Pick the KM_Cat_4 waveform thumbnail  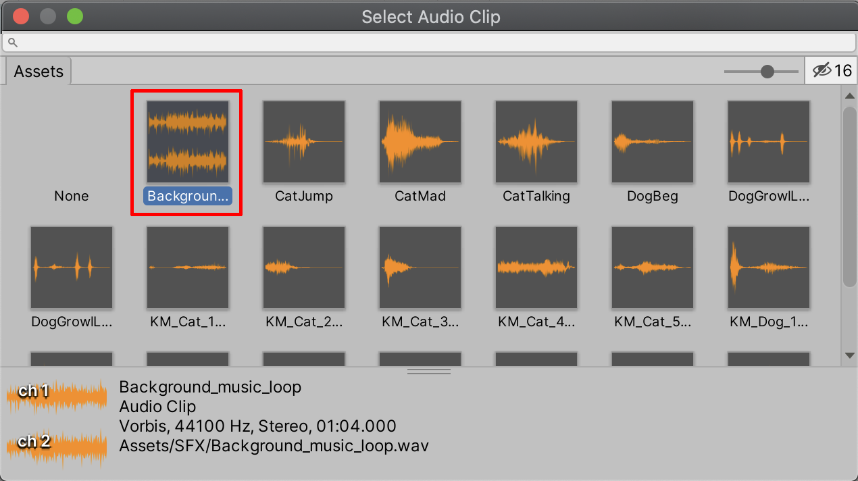click(536, 268)
